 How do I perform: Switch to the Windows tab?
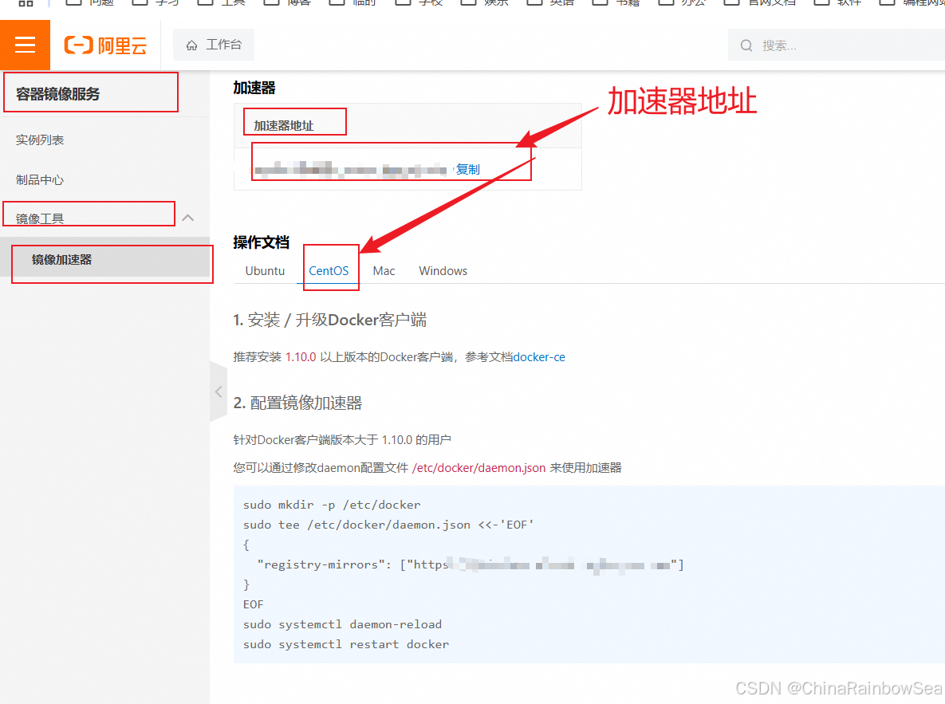(443, 270)
